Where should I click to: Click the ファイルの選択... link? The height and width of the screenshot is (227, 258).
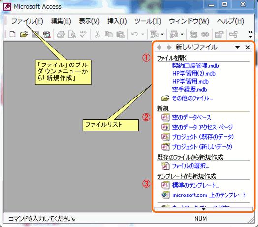pyautogui.click(x=191, y=166)
